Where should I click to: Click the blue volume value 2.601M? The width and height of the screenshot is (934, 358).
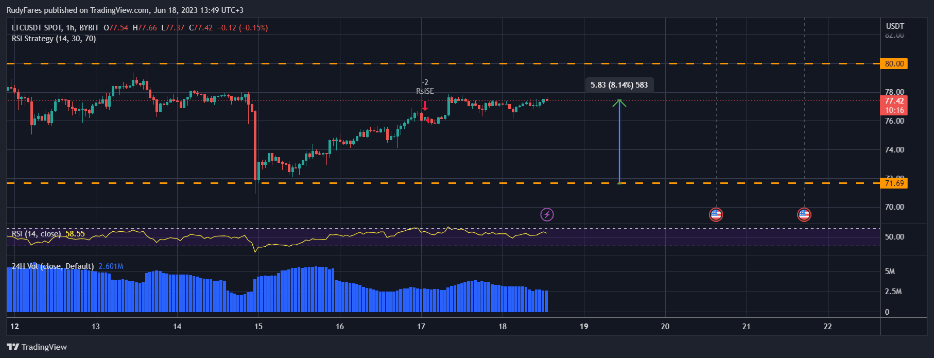(111, 266)
